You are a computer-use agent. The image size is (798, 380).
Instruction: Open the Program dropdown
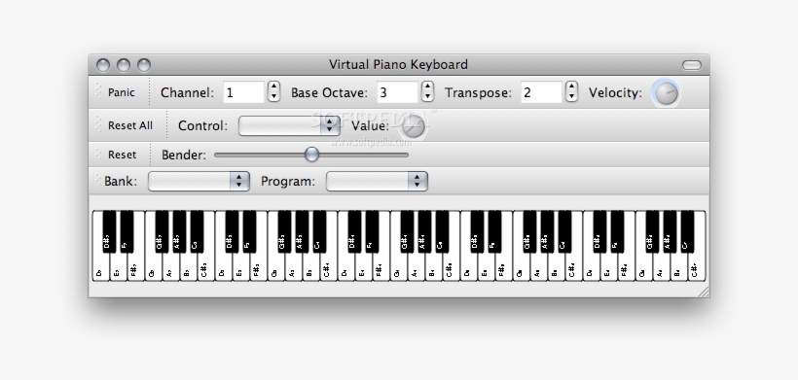[377, 182]
